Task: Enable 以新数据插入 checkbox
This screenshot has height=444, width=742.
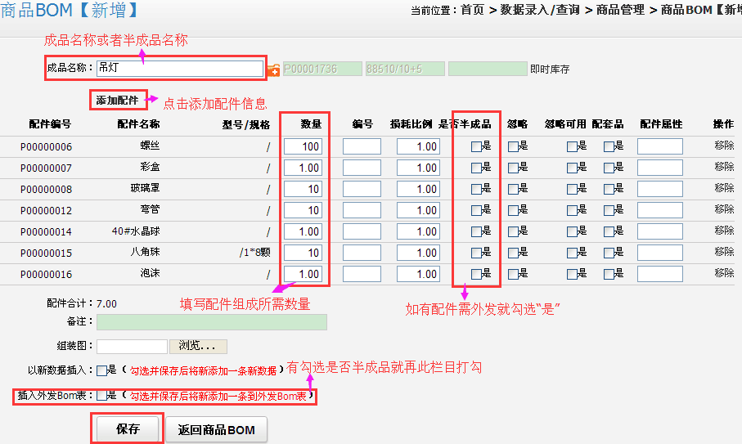Action: (101, 370)
